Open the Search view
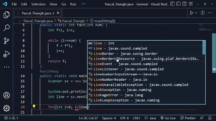This screenshot has width=216, height=121. pos(6,28)
